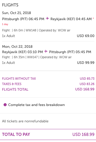This screenshot has width=96, height=142.
Task: Click the airplane icon on the return flight
Action: (46, 51)
